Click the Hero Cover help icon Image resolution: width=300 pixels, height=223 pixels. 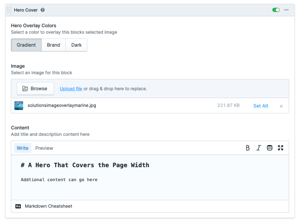pyautogui.click(x=42, y=10)
